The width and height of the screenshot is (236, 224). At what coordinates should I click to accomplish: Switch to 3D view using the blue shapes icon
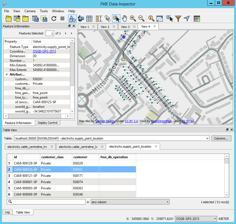click(x=81, y=19)
